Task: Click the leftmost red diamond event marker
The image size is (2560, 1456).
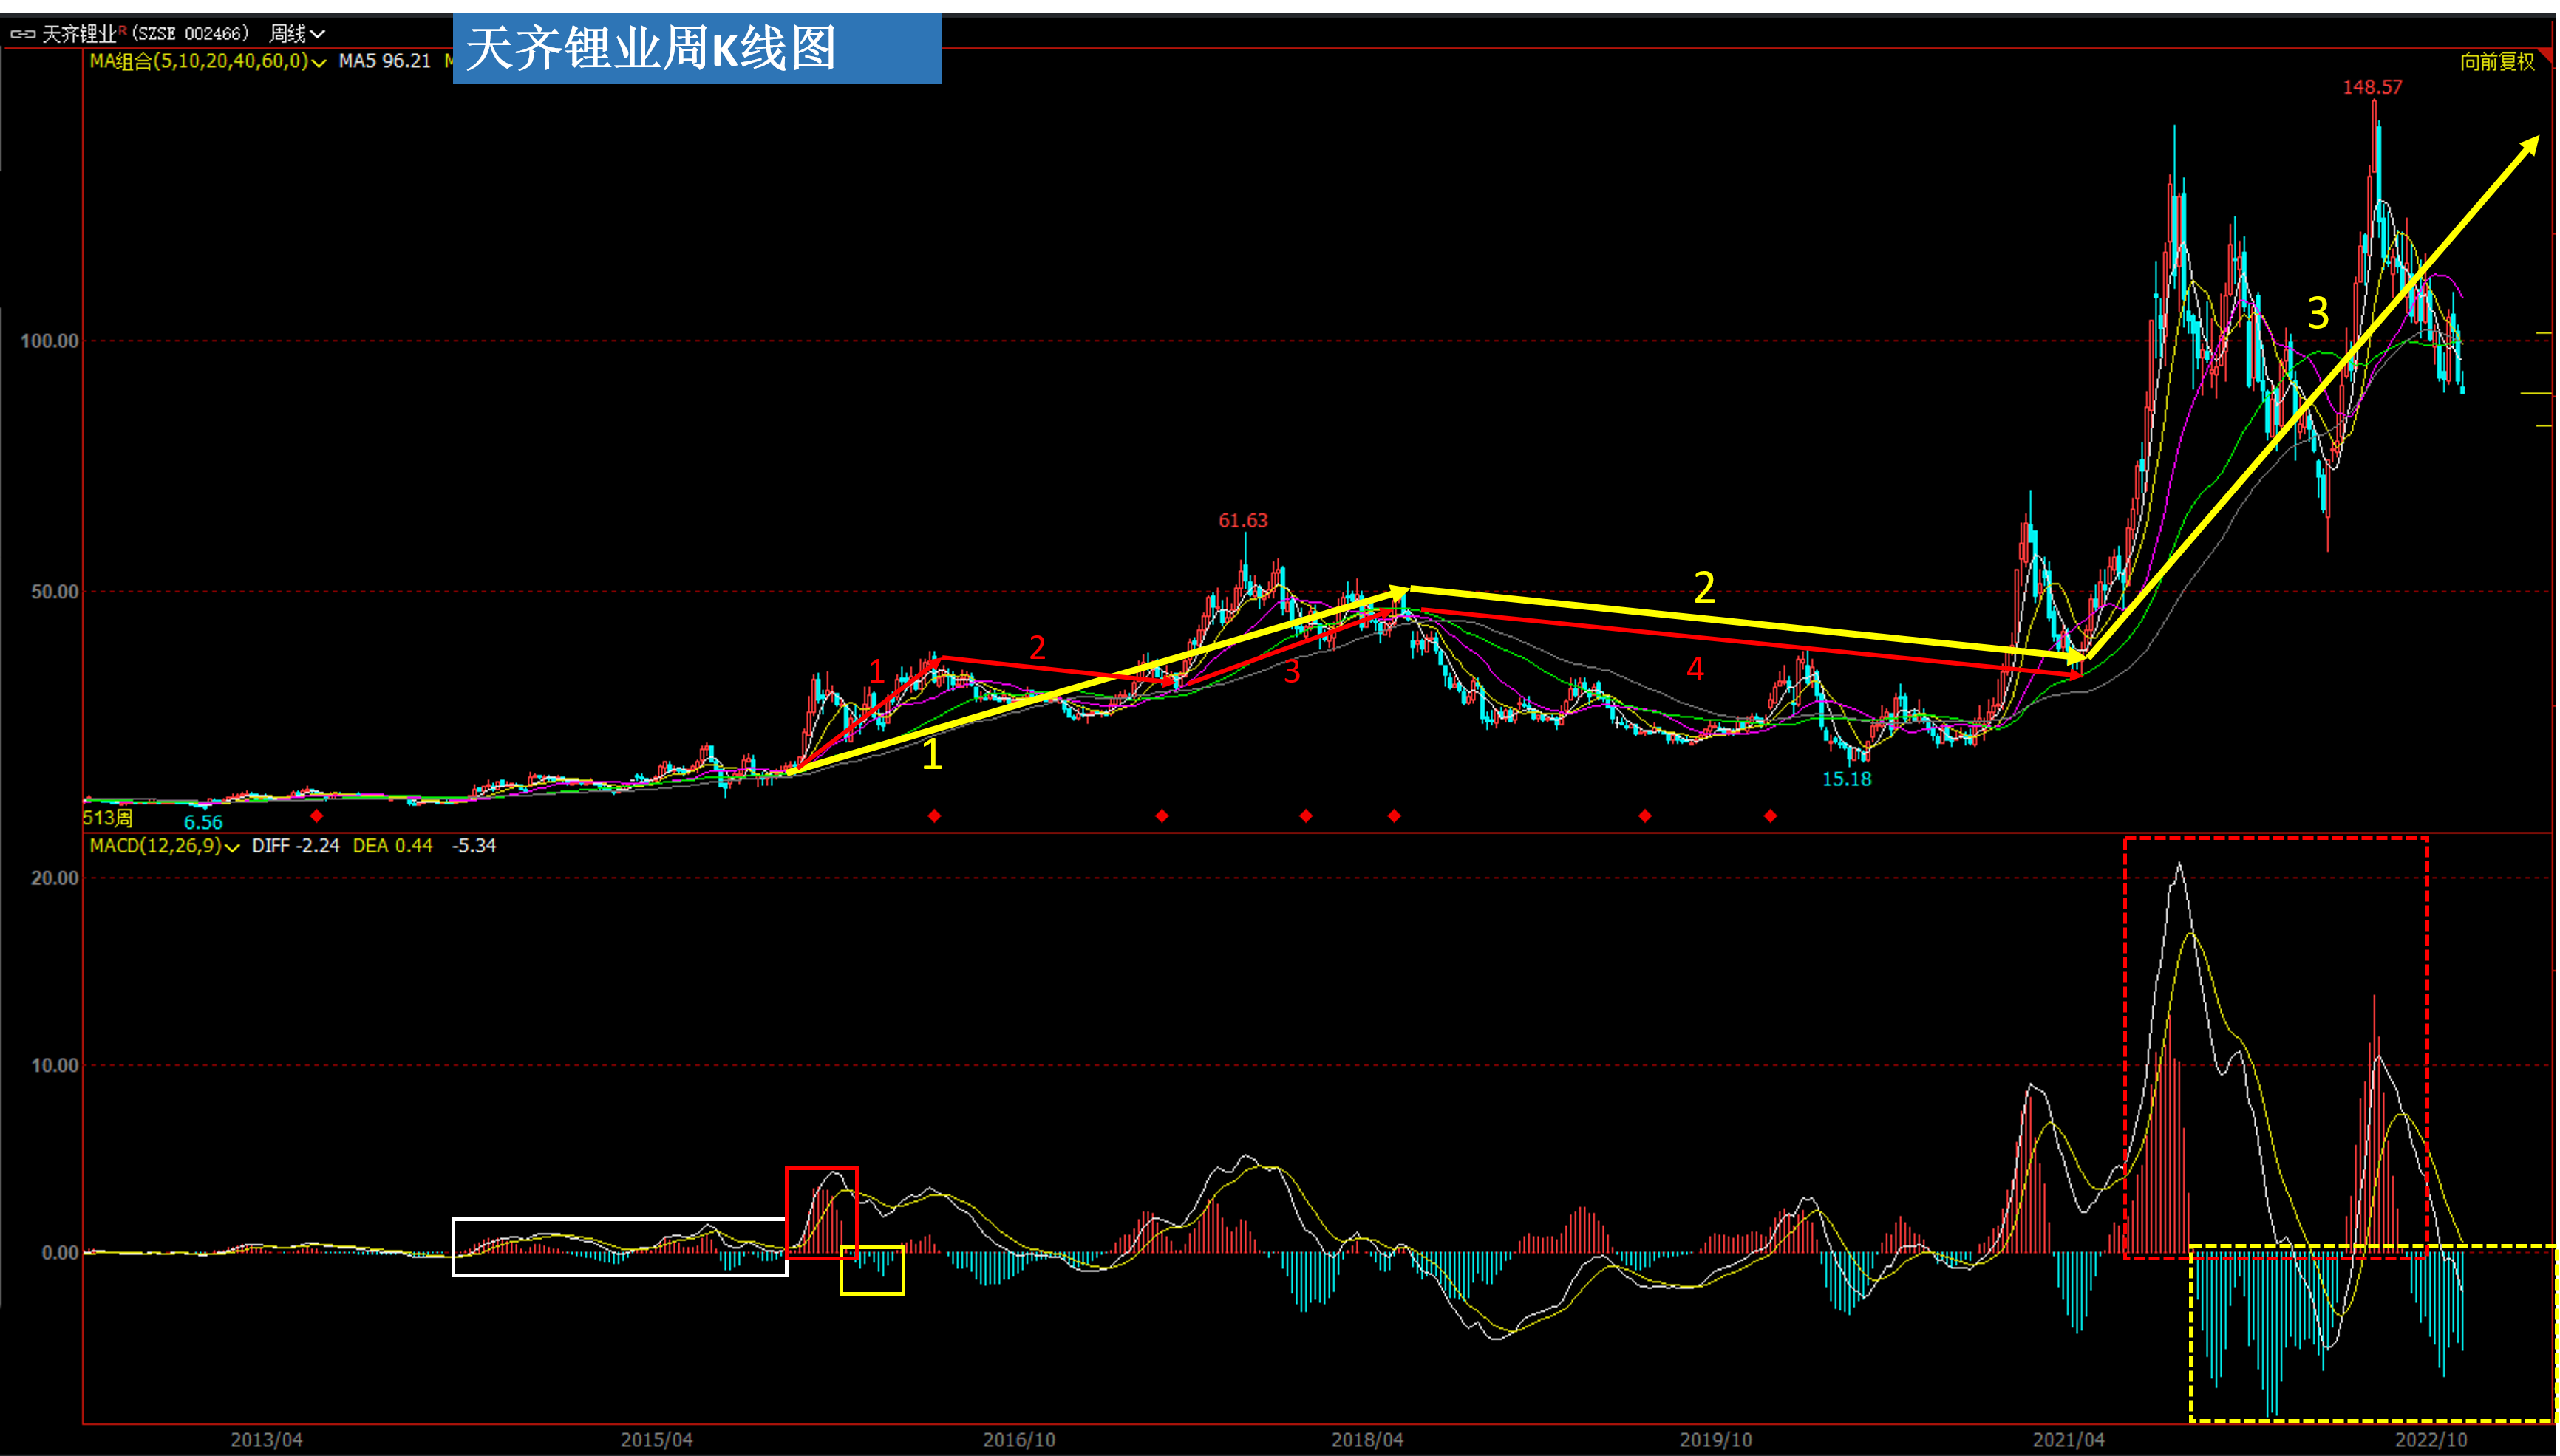Action: click(x=316, y=816)
